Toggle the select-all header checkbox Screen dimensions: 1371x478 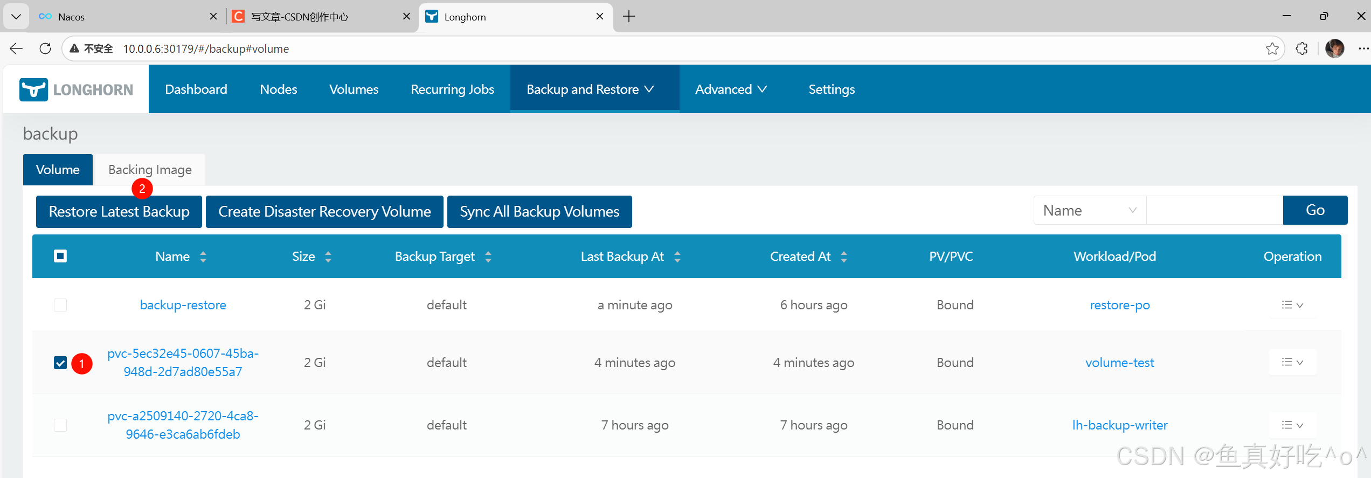tap(60, 256)
